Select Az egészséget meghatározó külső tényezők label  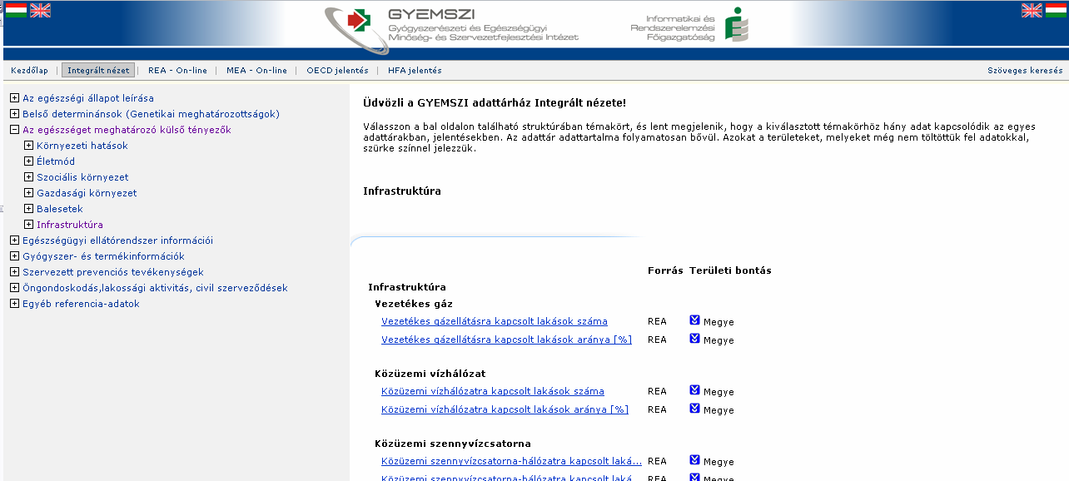127,130
